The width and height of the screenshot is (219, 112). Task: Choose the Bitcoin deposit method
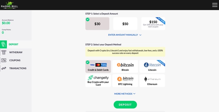point(125,67)
